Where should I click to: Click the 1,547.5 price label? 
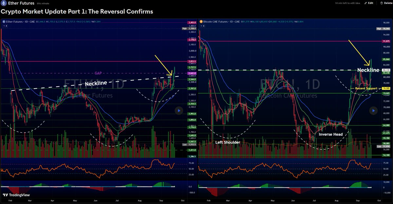(x=192, y=142)
